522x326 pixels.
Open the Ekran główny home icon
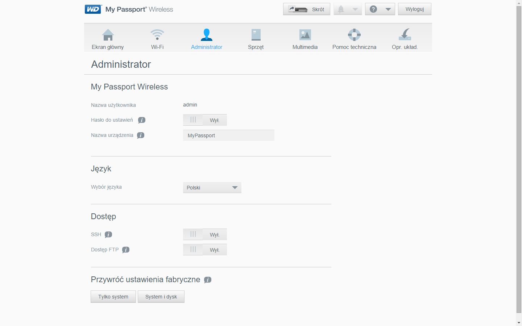point(108,35)
